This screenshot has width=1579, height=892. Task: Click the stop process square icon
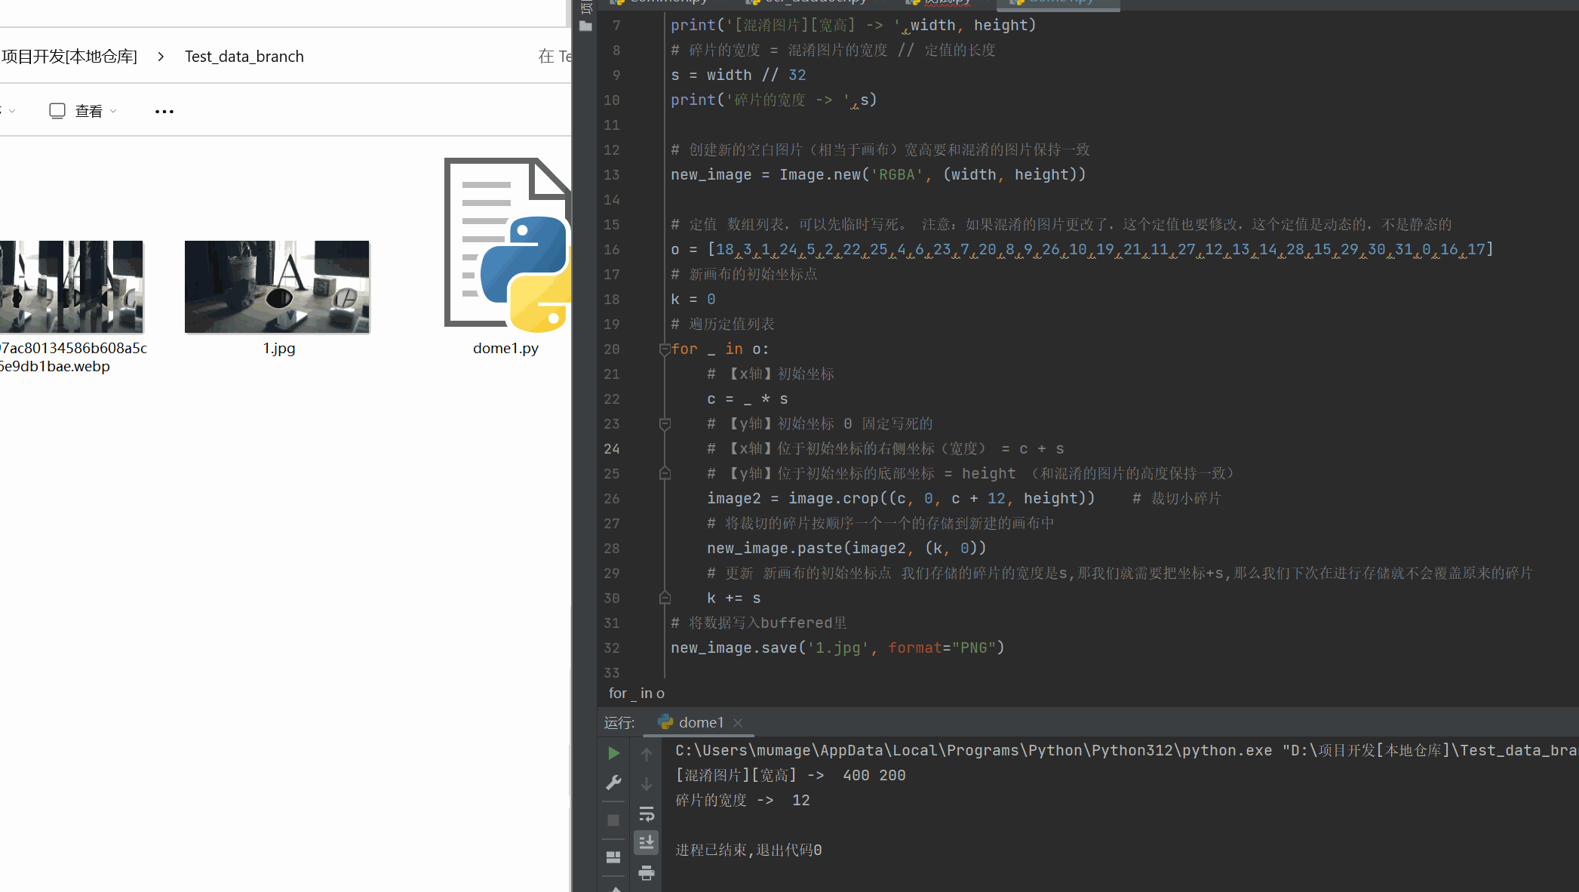(x=613, y=820)
